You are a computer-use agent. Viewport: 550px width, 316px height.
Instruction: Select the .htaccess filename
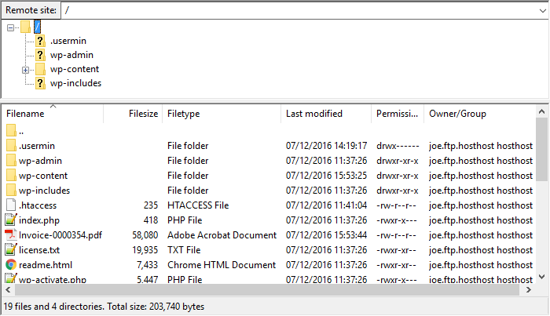(x=38, y=205)
